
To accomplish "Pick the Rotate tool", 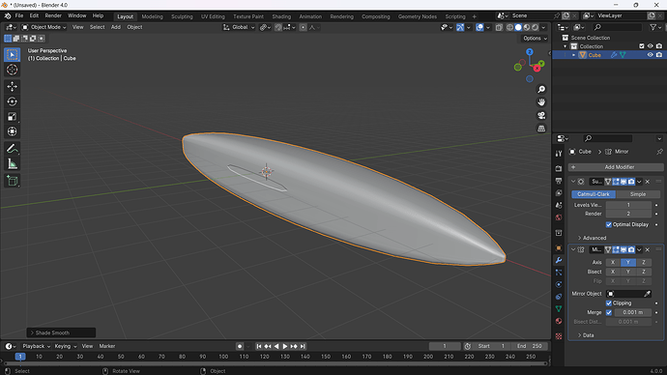I will tap(12, 101).
